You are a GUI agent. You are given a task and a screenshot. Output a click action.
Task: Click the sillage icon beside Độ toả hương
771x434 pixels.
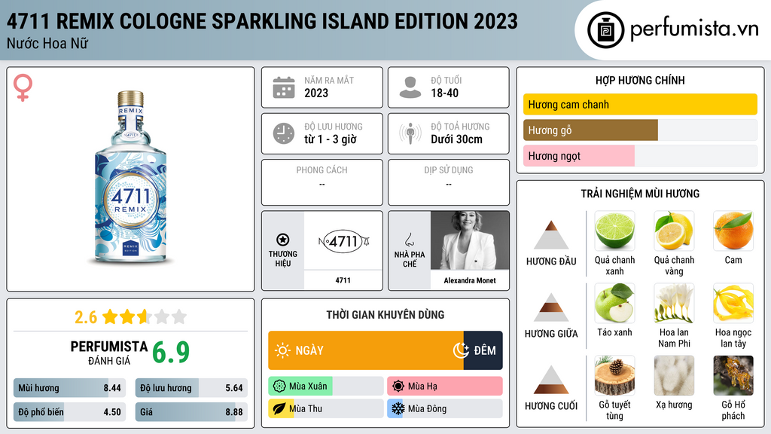point(410,133)
